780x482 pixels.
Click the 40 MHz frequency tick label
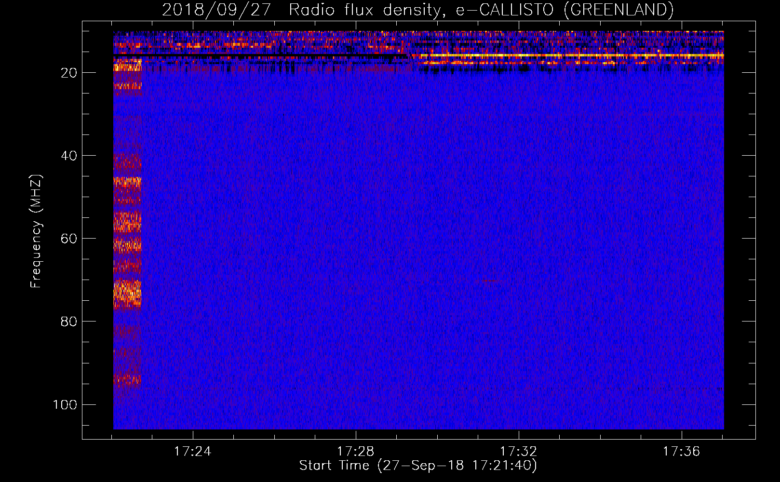point(69,156)
